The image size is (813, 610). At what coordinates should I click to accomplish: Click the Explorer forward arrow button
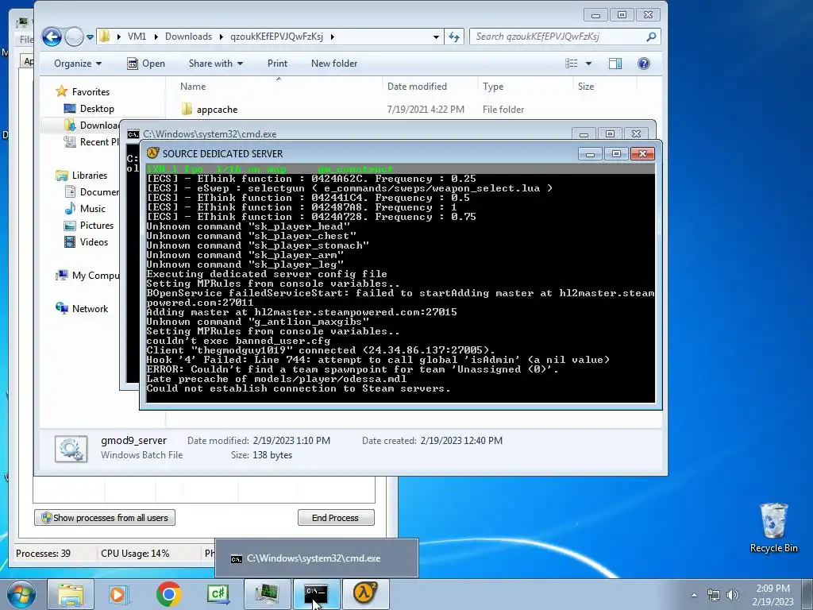(74, 37)
